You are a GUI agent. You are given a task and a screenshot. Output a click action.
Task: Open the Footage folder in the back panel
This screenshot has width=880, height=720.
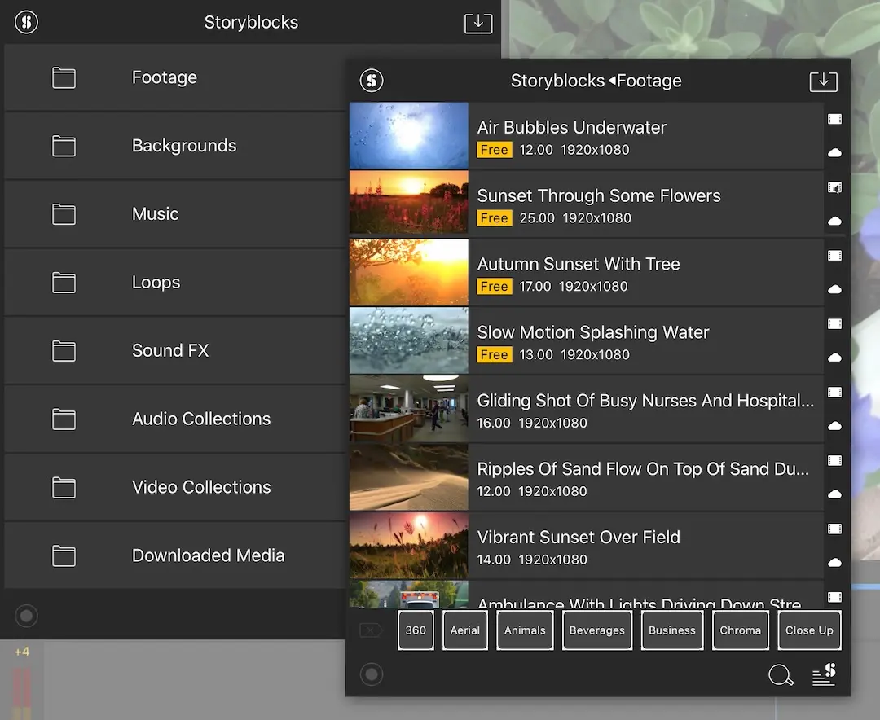coord(175,77)
